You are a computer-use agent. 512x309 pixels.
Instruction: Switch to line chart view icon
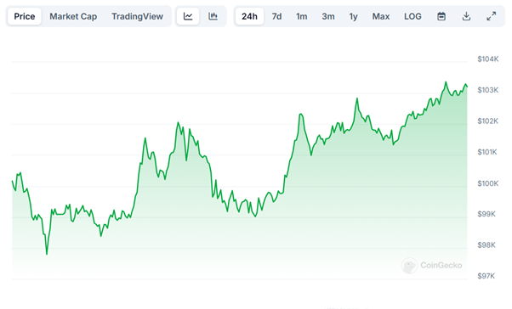coord(188,16)
